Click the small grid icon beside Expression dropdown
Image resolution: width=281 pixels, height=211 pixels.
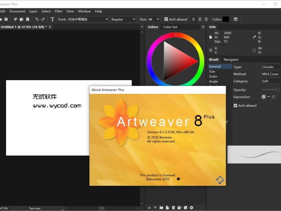pyautogui.click(x=273, y=97)
